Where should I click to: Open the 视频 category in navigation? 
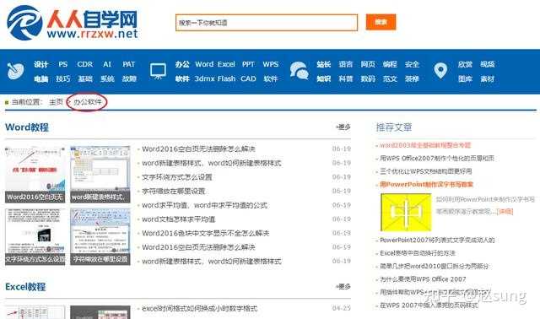coord(488,64)
